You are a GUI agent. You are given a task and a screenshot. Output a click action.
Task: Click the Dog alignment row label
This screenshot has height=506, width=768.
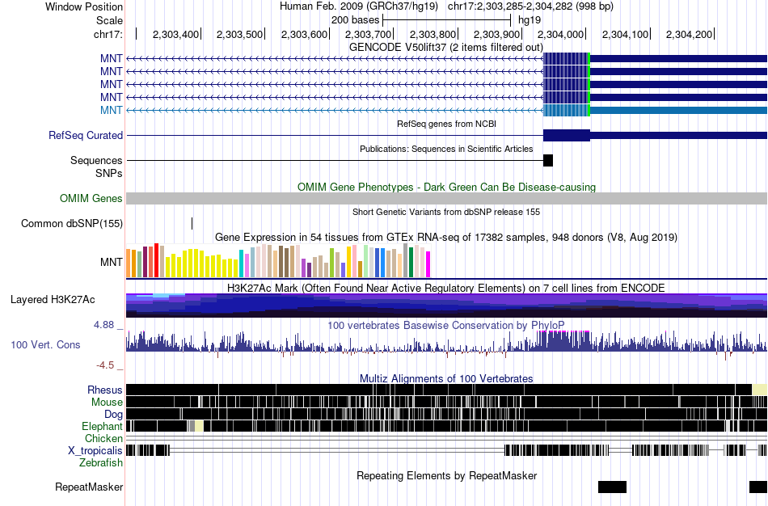pos(113,415)
